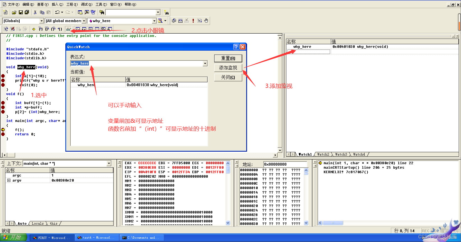Viewport: 461px width, 242px height.
Task: Click the call stack horizontal scrollbar thumb
Action: tap(333, 223)
